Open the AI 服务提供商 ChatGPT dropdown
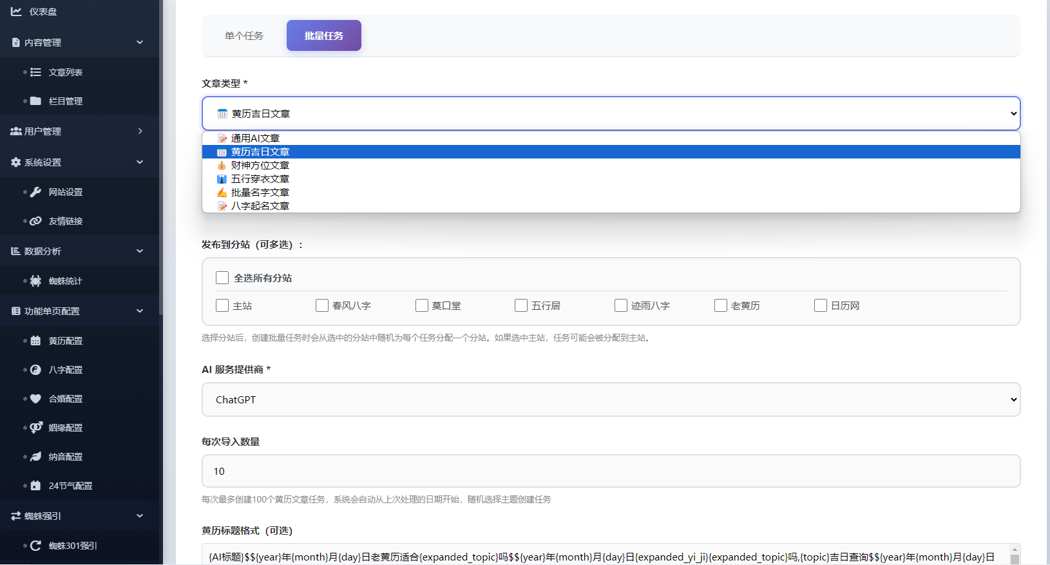The width and height of the screenshot is (1050, 565). pyautogui.click(x=611, y=399)
